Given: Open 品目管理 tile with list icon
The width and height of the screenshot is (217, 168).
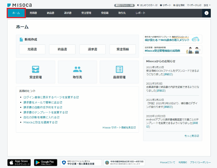Looking at the screenshot, I should coord(119,72).
